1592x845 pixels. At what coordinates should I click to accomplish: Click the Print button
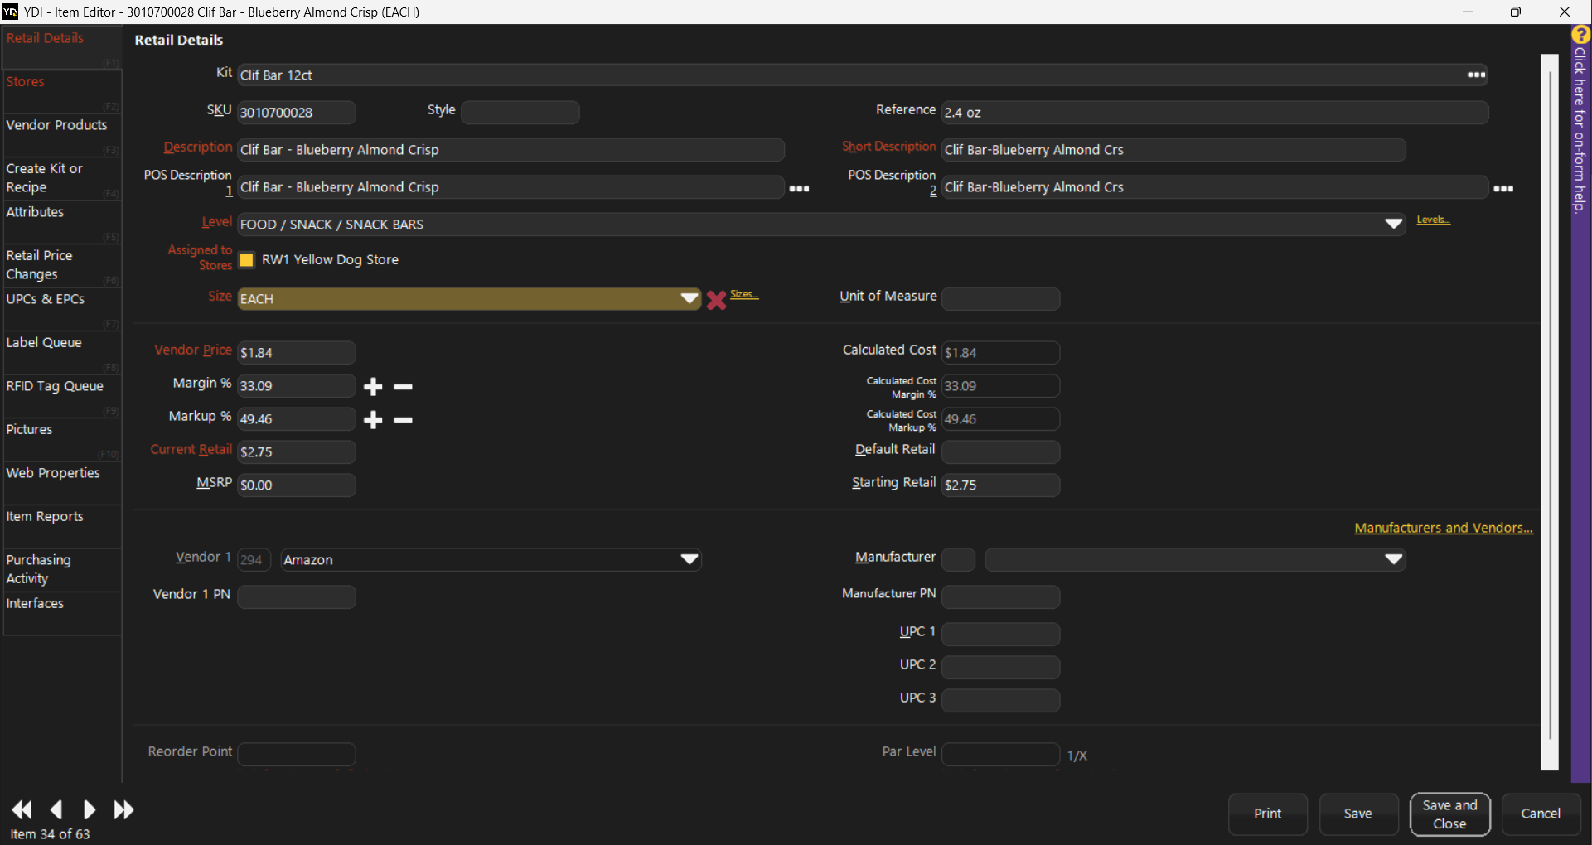click(1267, 814)
